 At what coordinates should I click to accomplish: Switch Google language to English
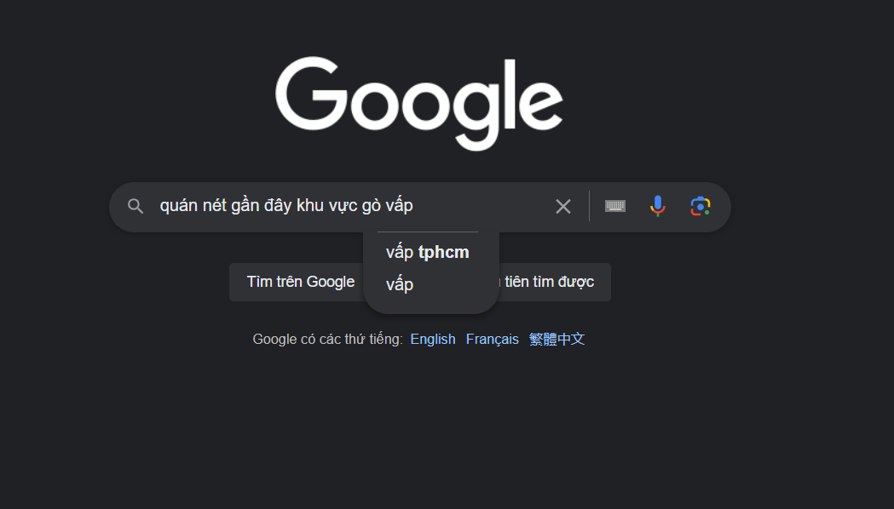coord(433,340)
